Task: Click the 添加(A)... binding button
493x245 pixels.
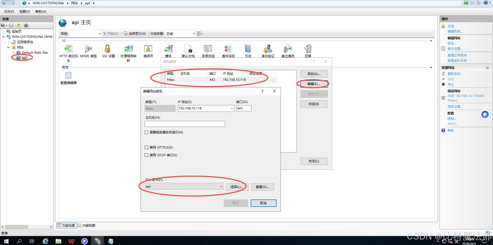Action: (x=314, y=74)
